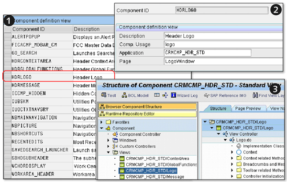287x182 pixels.
Task: Click the Application input field CRMCMP_HDR_STD
Action: 208,53
